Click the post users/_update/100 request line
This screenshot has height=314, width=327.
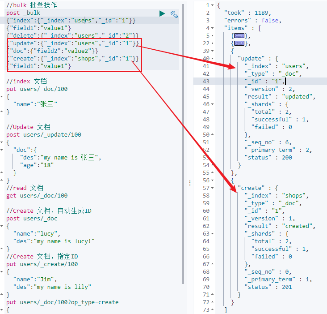click(44, 135)
